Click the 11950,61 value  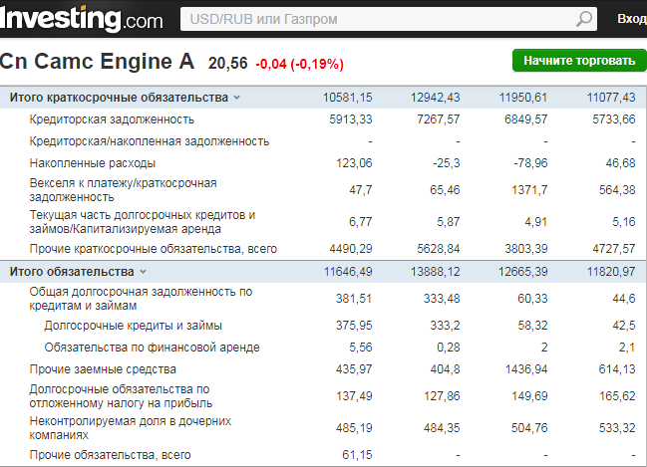[x=523, y=98]
